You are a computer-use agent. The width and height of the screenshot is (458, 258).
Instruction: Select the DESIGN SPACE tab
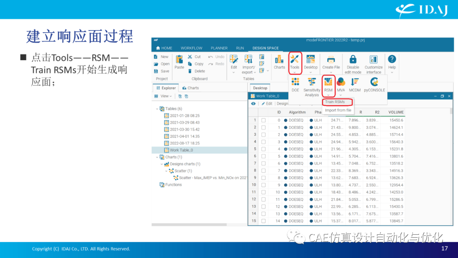(265, 48)
